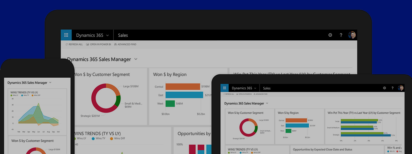The height and width of the screenshot is (154, 412).
Task: Open the app launcher grid on the tablet
Action: 225,88
